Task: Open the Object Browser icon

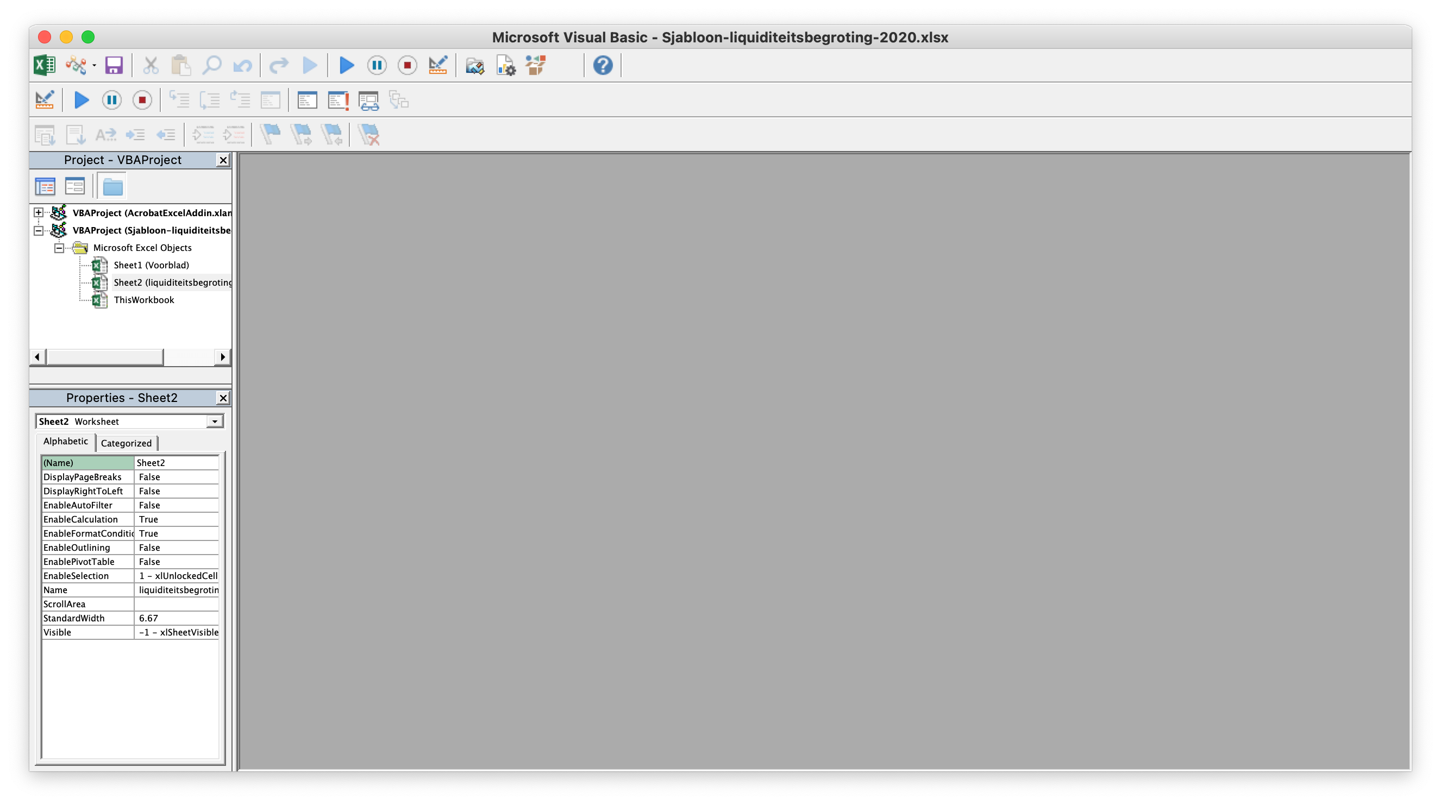Action: [x=535, y=65]
